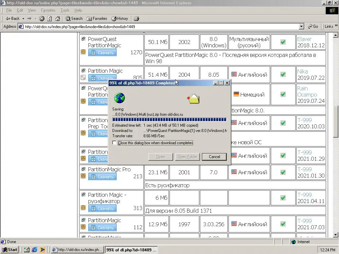The width and height of the screenshot is (339, 254).
Task: Open uploader Rain Ocampo profile link
Action: pyautogui.click(x=307, y=92)
